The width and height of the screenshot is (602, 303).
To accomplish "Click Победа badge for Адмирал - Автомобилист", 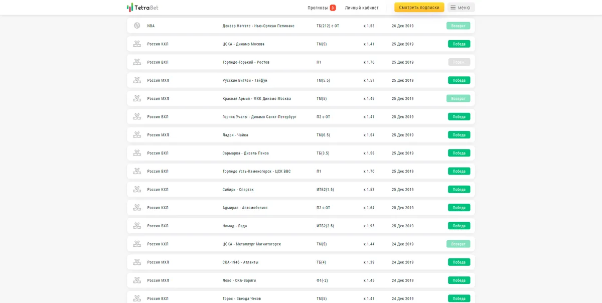I will click(x=459, y=208).
